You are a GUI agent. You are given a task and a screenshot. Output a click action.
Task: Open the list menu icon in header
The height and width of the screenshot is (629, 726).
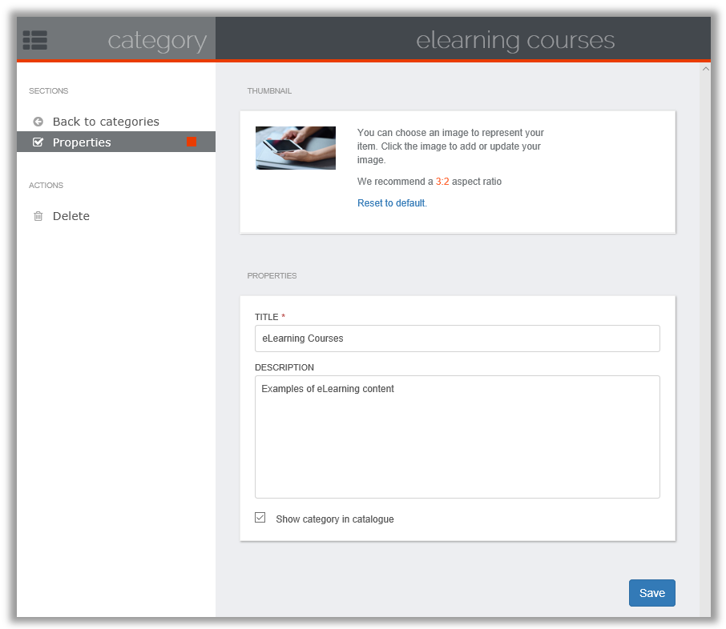click(35, 40)
